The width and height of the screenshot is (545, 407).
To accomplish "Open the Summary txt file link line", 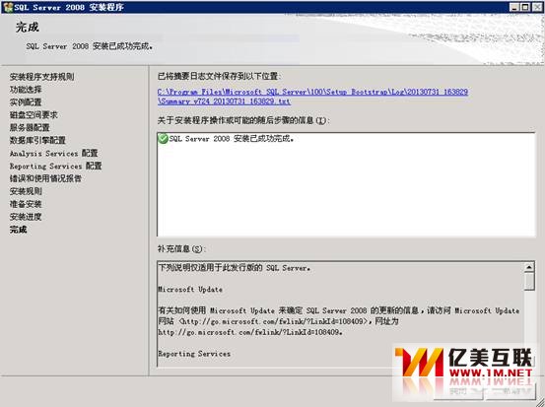I will pos(224,102).
